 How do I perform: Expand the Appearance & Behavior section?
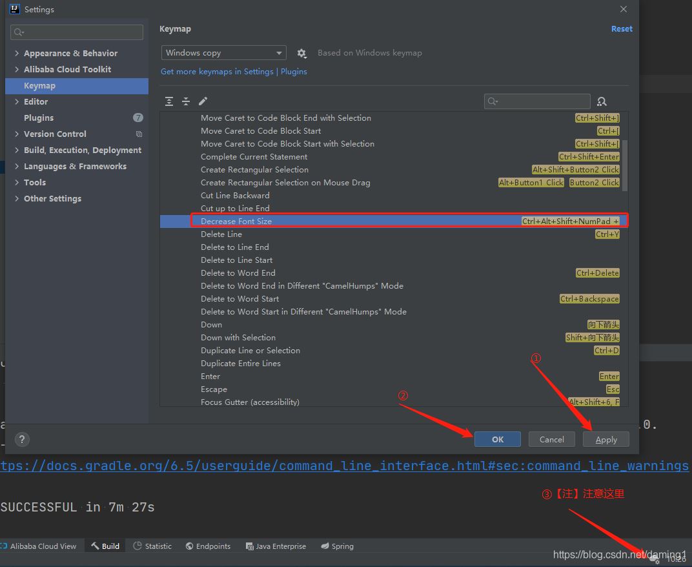point(17,53)
